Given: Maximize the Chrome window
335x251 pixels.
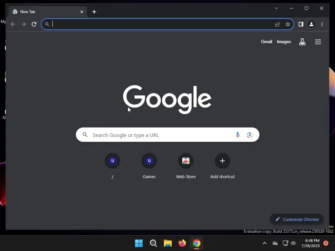Looking at the screenshot, I should click(306, 8).
